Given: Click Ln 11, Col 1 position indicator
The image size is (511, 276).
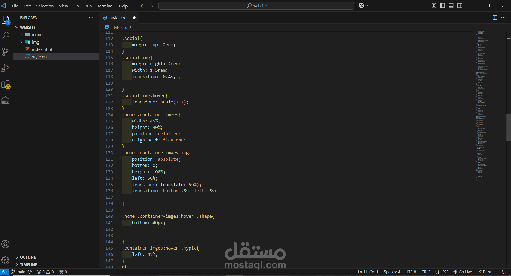Looking at the screenshot, I should click(x=368, y=272).
